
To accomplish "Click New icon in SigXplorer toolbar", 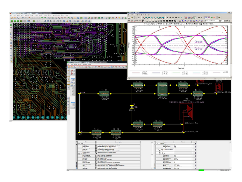I will (x=69, y=67).
